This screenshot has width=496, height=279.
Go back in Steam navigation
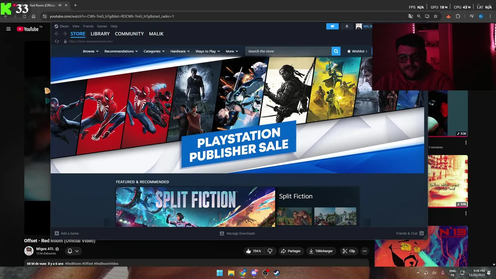point(57,34)
